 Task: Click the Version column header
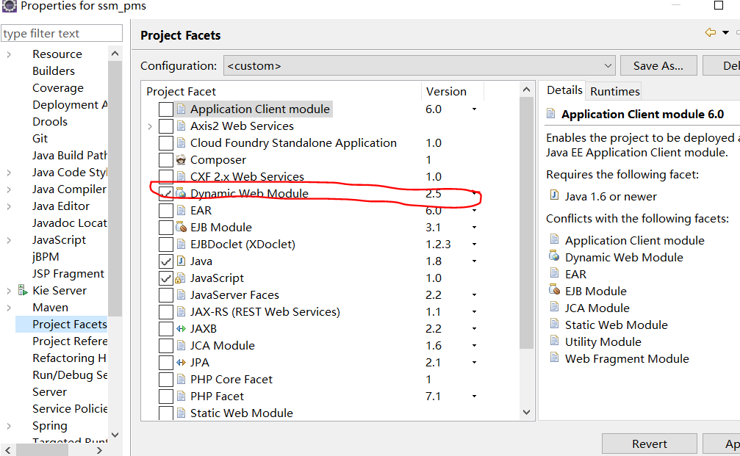(446, 92)
